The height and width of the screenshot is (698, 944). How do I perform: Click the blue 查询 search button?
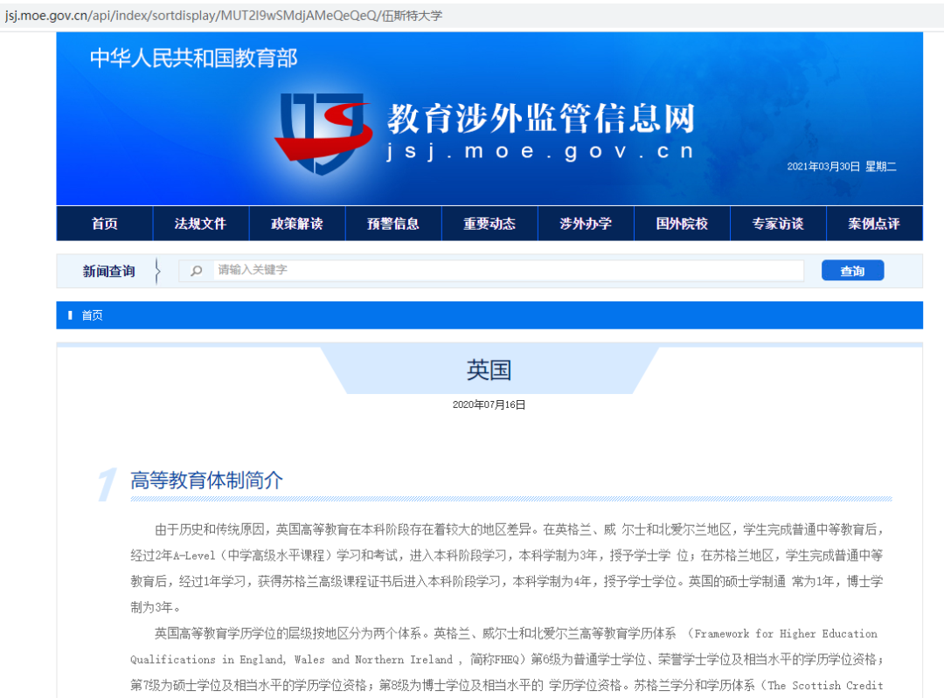(852, 271)
